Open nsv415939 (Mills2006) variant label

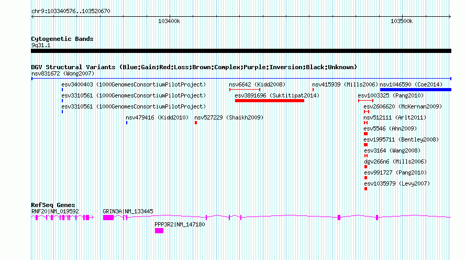tap(345, 84)
